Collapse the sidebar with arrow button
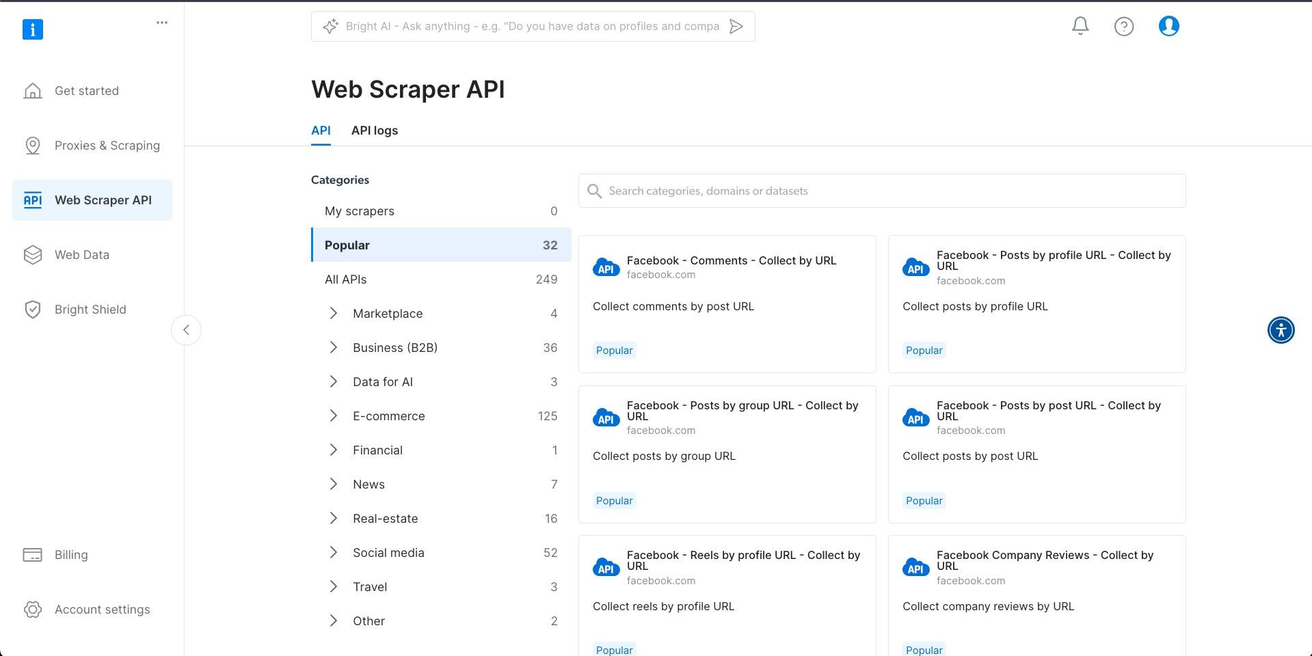 [x=186, y=330]
